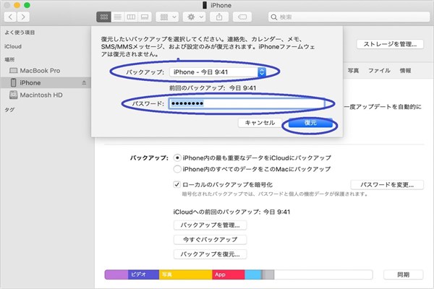Open the ファイル tab

click(x=379, y=71)
